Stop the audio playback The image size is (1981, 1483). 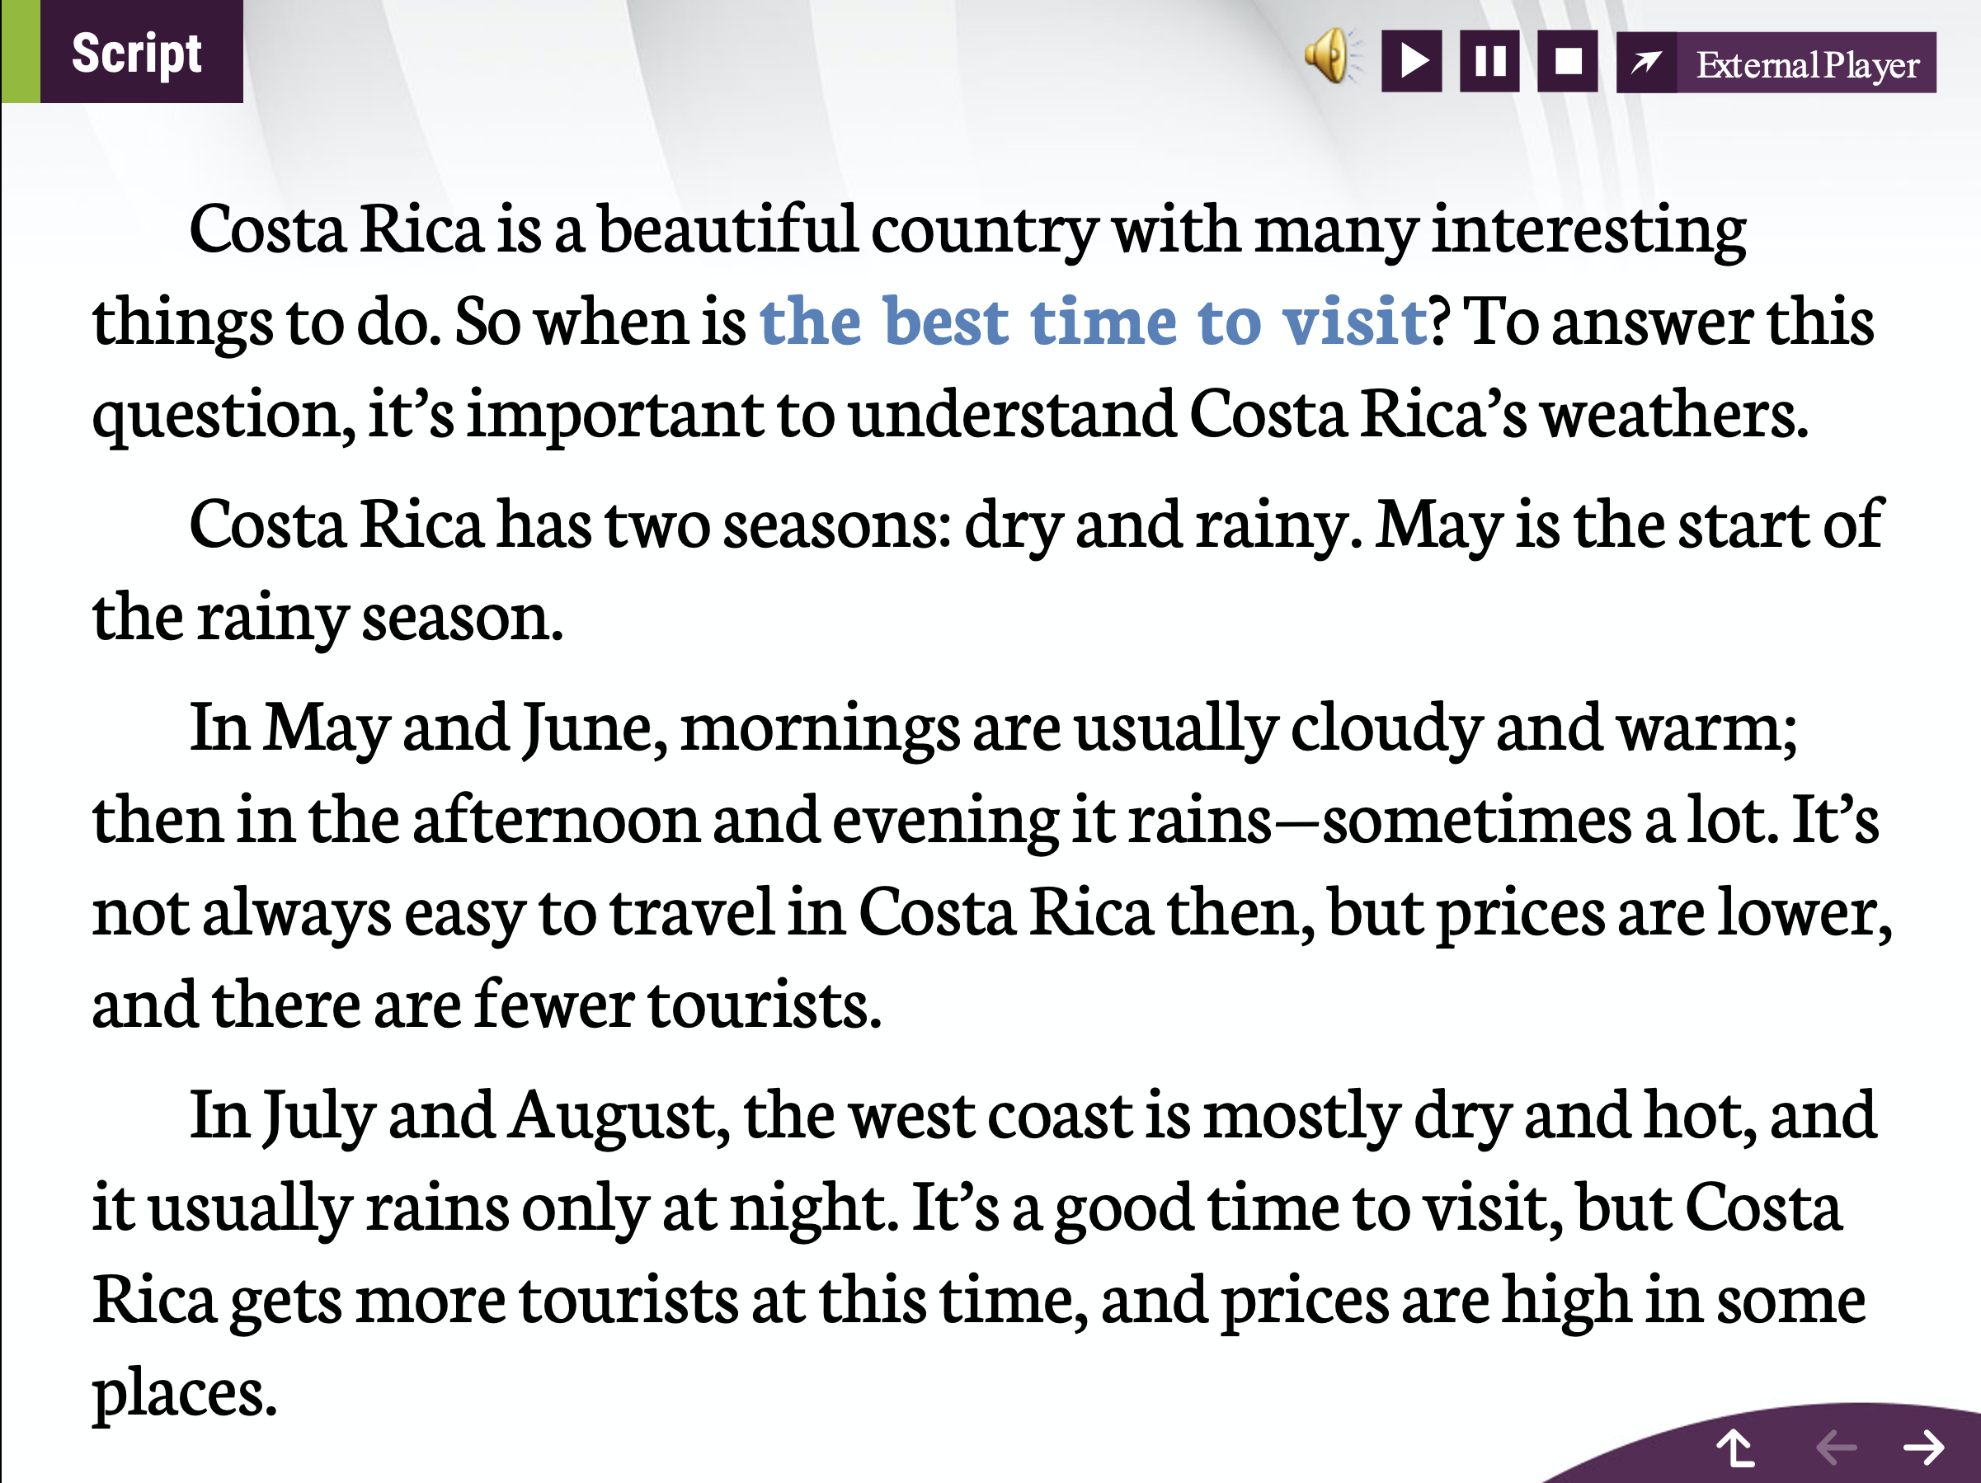tap(1567, 62)
